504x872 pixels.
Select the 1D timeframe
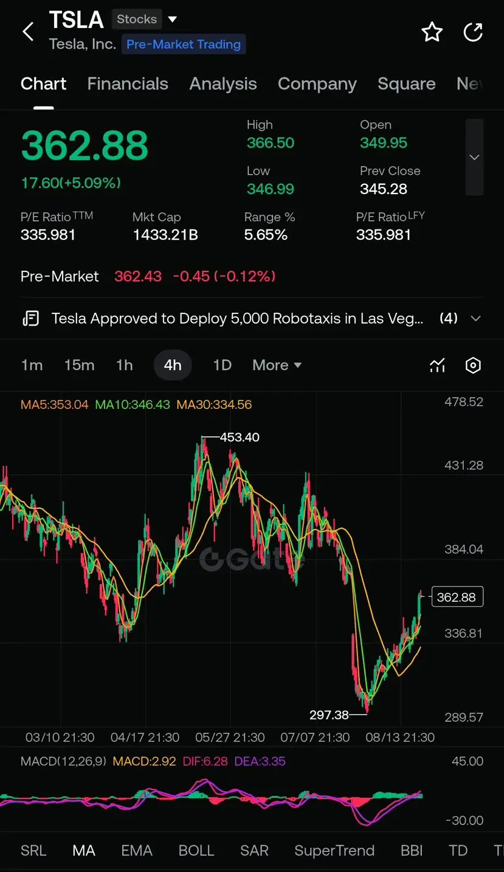click(x=222, y=365)
